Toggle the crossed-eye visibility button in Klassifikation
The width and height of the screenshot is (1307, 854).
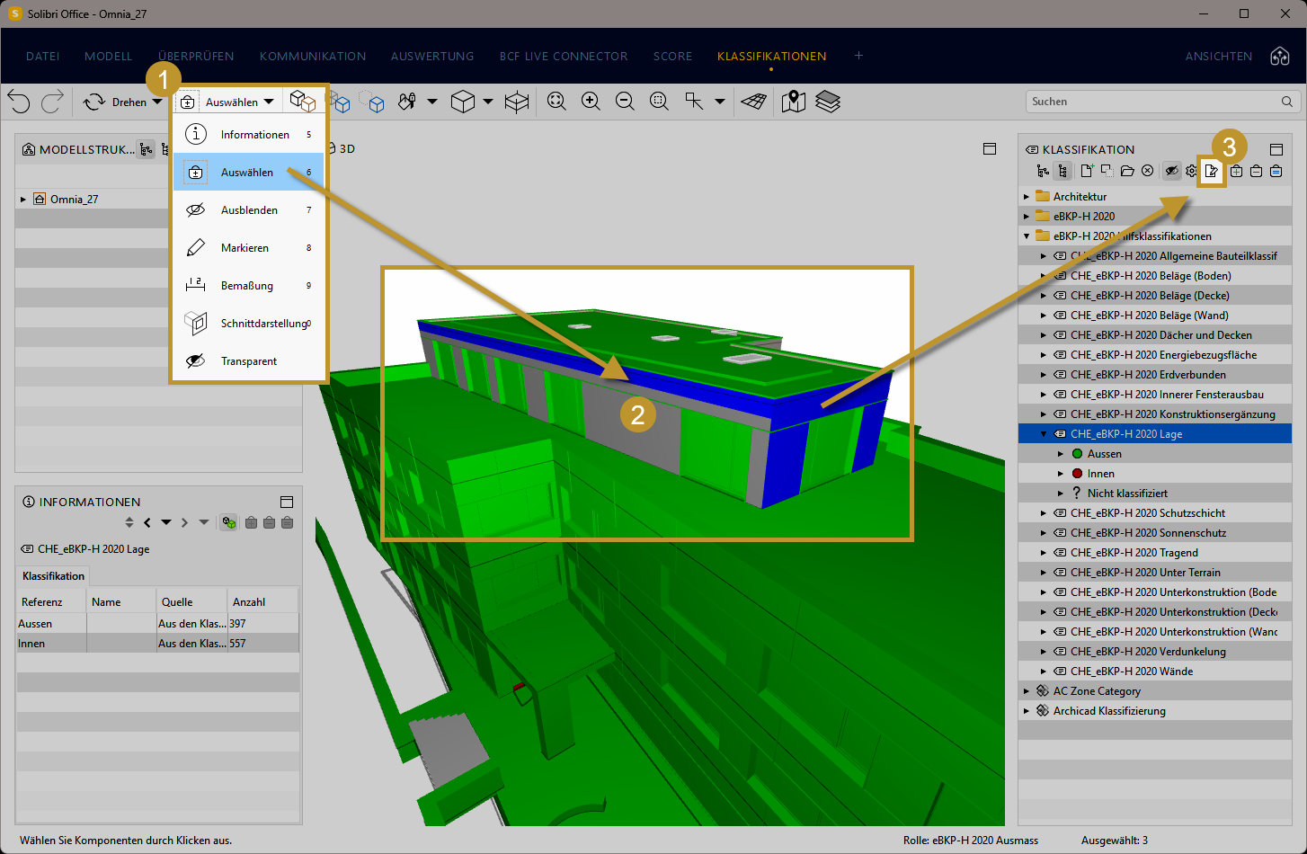(1171, 171)
